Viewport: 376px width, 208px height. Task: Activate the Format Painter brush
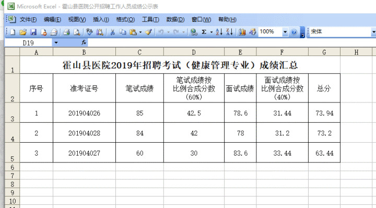(x=148, y=32)
